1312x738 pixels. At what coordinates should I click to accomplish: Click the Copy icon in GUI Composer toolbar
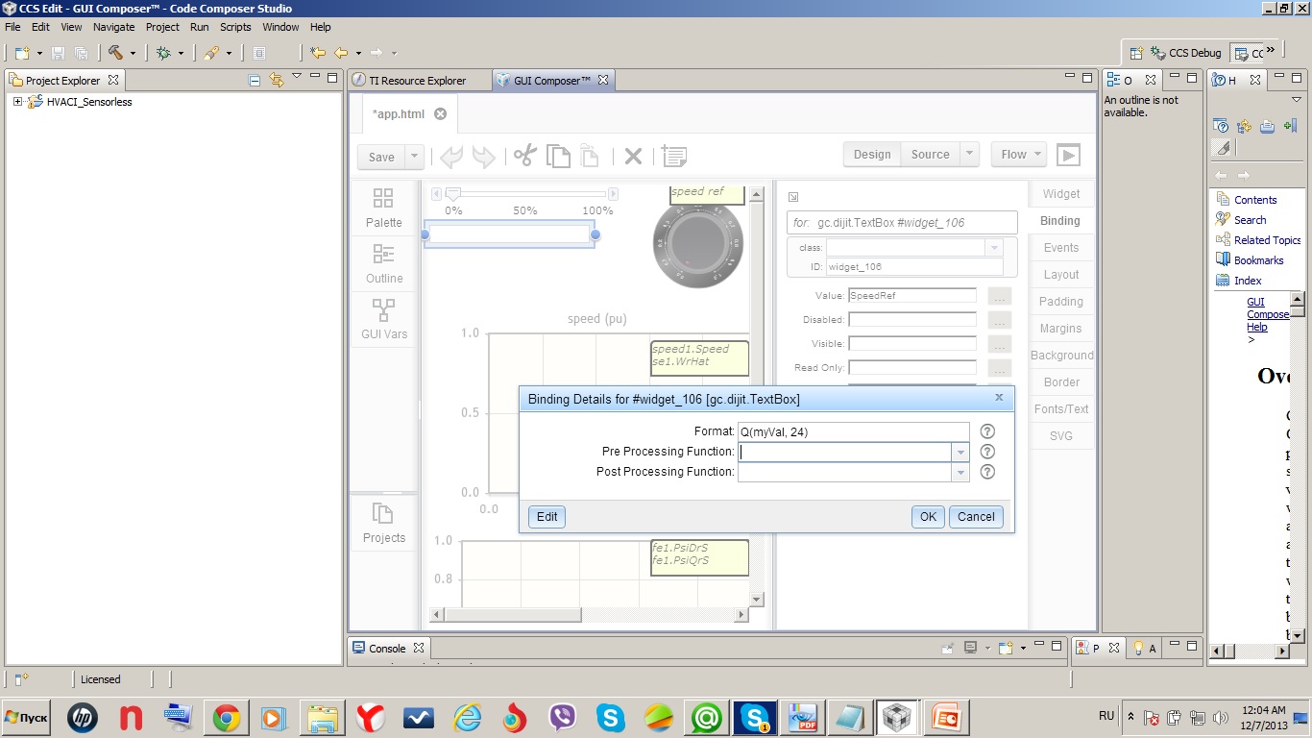click(558, 156)
